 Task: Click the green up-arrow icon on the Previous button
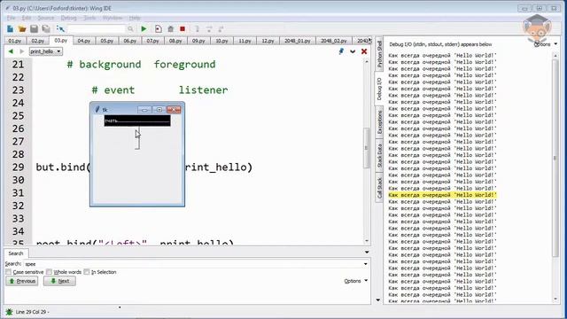pyautogui.click(x=12, y=281)
